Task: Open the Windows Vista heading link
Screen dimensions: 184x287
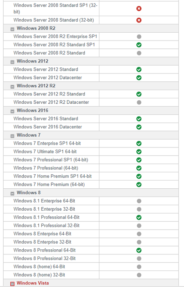Action: (33, 283)
